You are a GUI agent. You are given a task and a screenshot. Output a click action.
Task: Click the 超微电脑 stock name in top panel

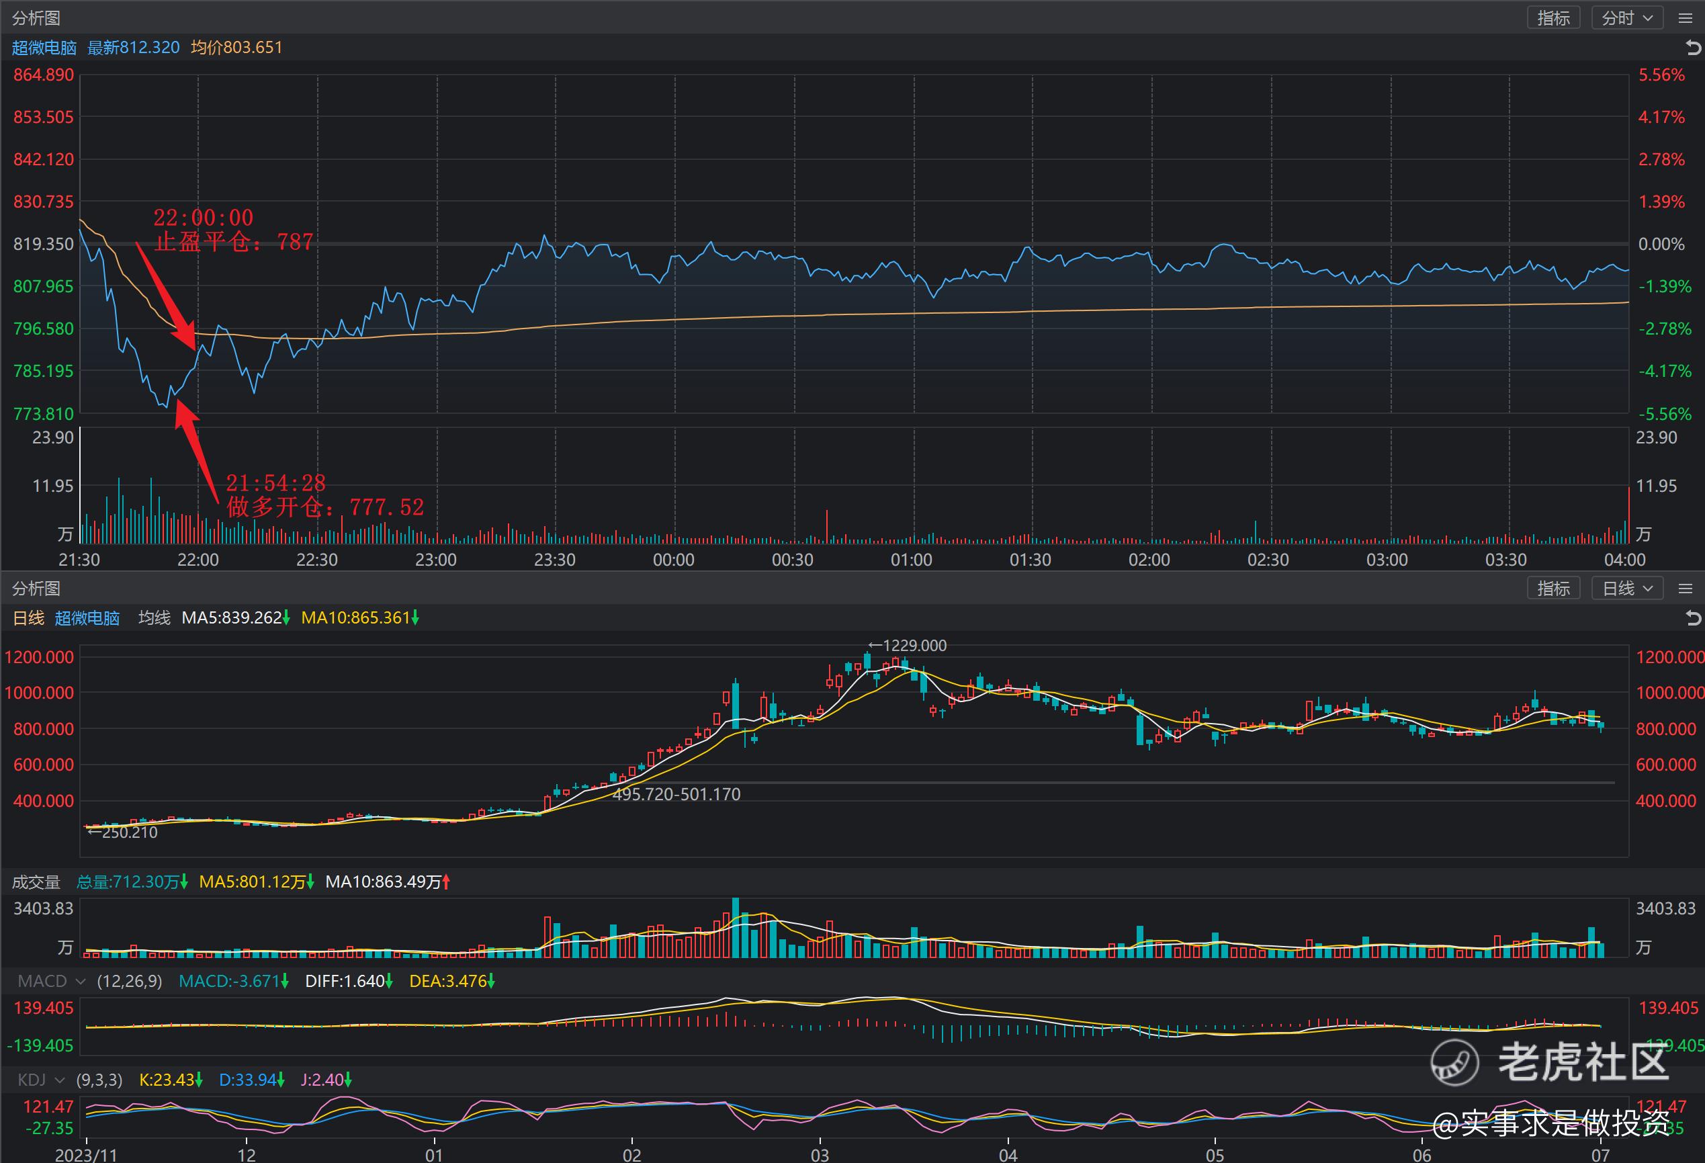44,48
